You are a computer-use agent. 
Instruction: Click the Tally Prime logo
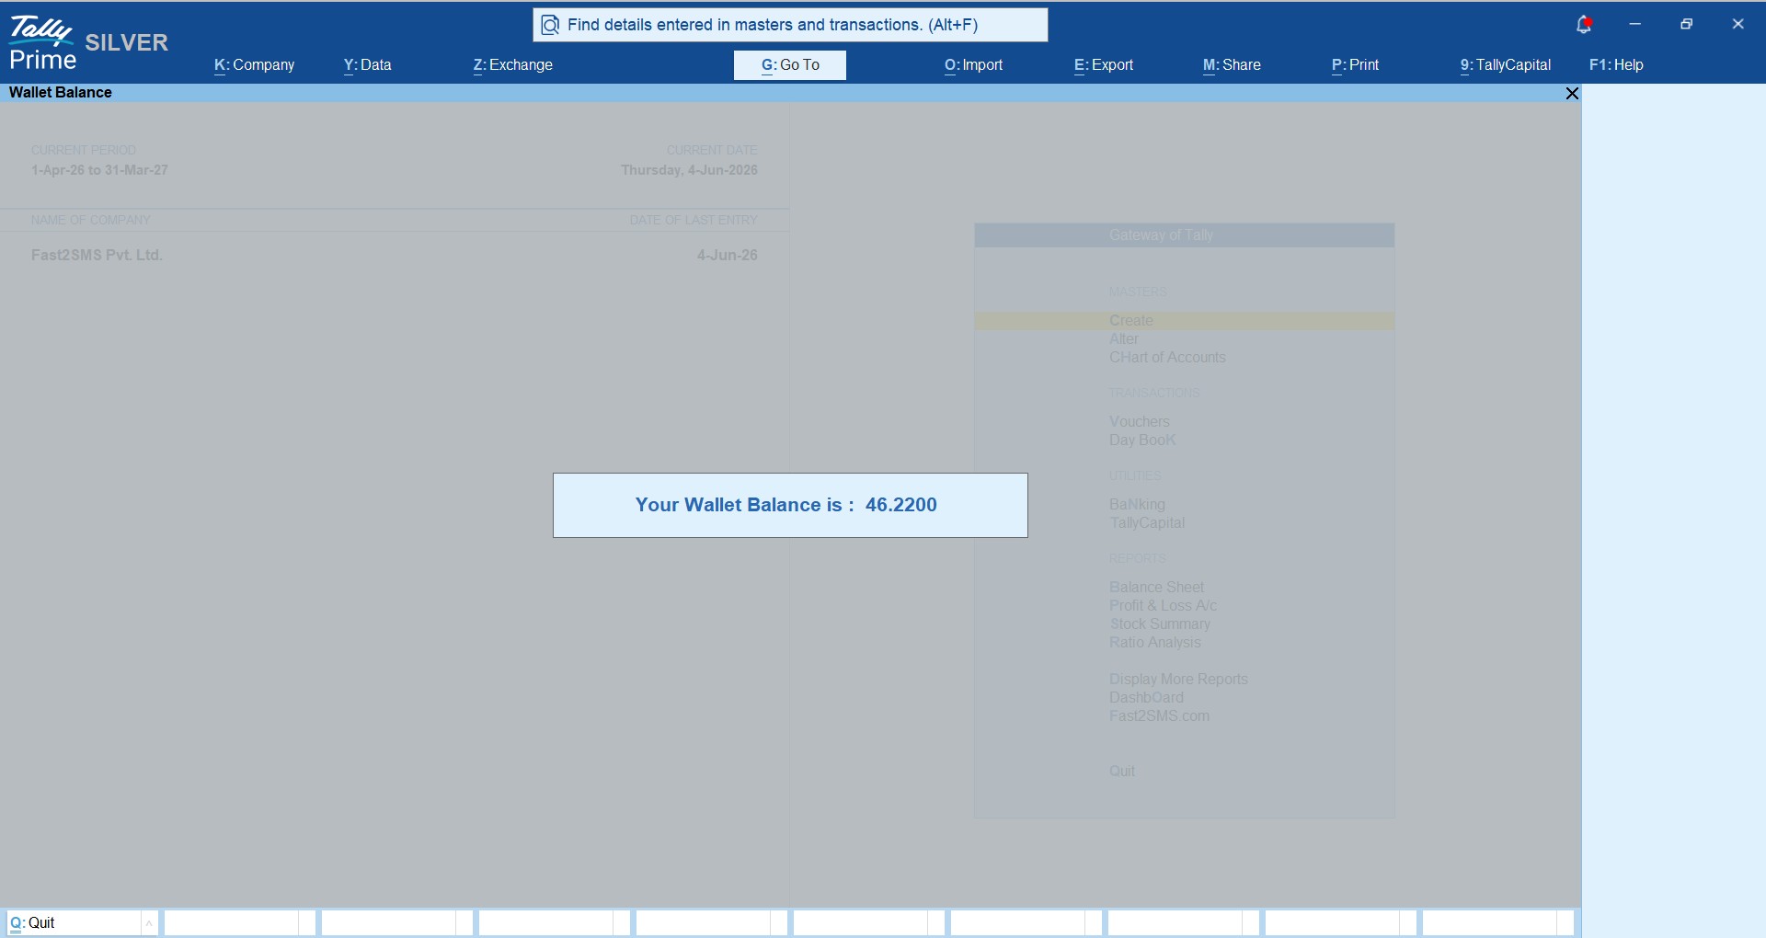pyautogui.click(x=42, y=44)
